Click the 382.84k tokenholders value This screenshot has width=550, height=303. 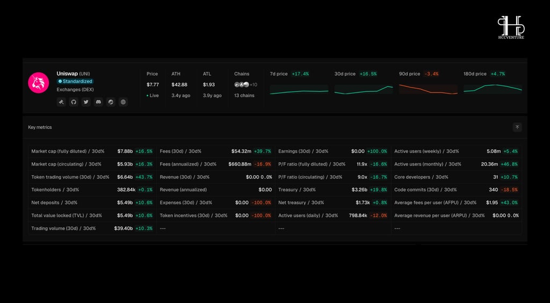tap(126, 190)
